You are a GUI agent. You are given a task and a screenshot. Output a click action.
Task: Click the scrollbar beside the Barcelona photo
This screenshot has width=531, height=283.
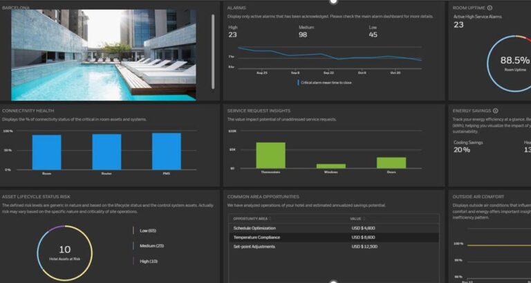[213, 51]
